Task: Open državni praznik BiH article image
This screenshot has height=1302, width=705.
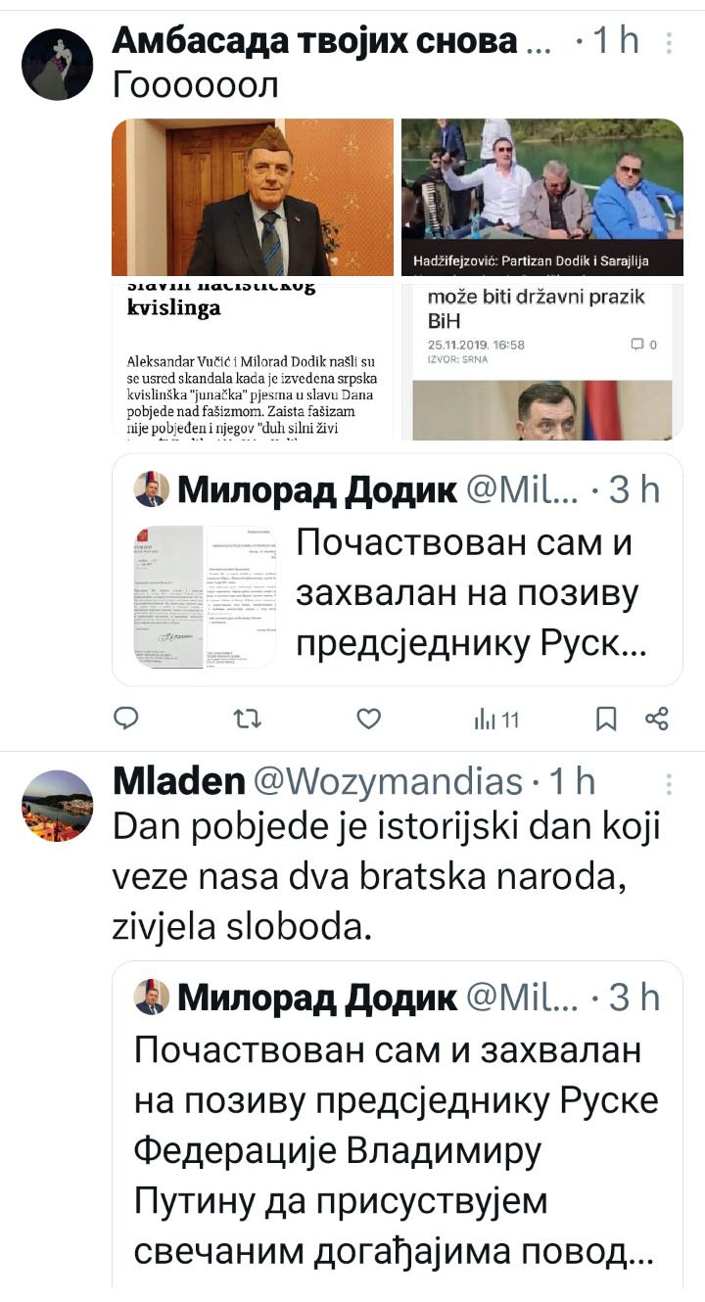Action: 542,361
